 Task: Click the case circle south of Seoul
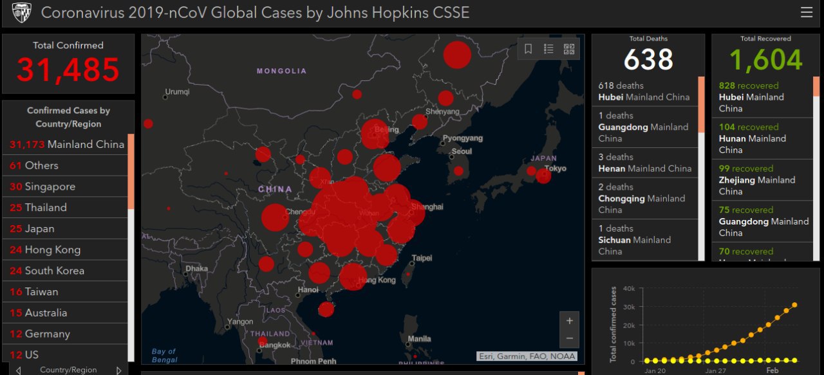click(x=458, y=171)
